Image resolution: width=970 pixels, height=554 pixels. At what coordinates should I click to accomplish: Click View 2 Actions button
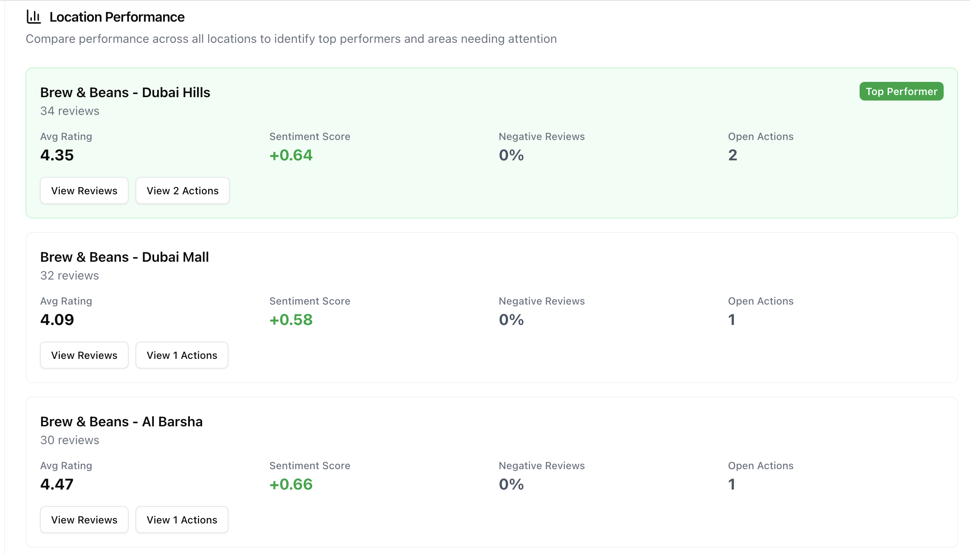click(x=183, y=191)
